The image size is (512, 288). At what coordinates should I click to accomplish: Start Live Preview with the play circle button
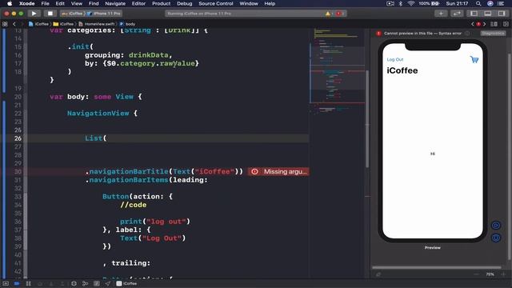pyautogui.click(x=496, y=226)
